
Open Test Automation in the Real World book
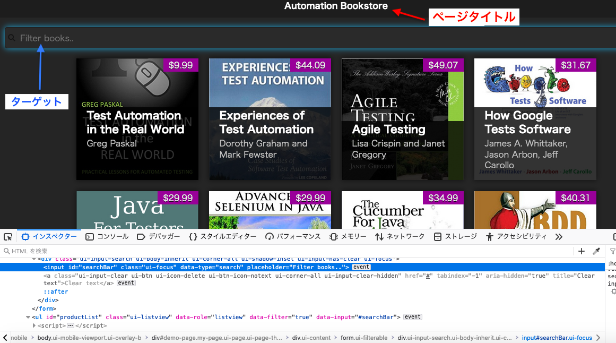(x=137, y=119)
